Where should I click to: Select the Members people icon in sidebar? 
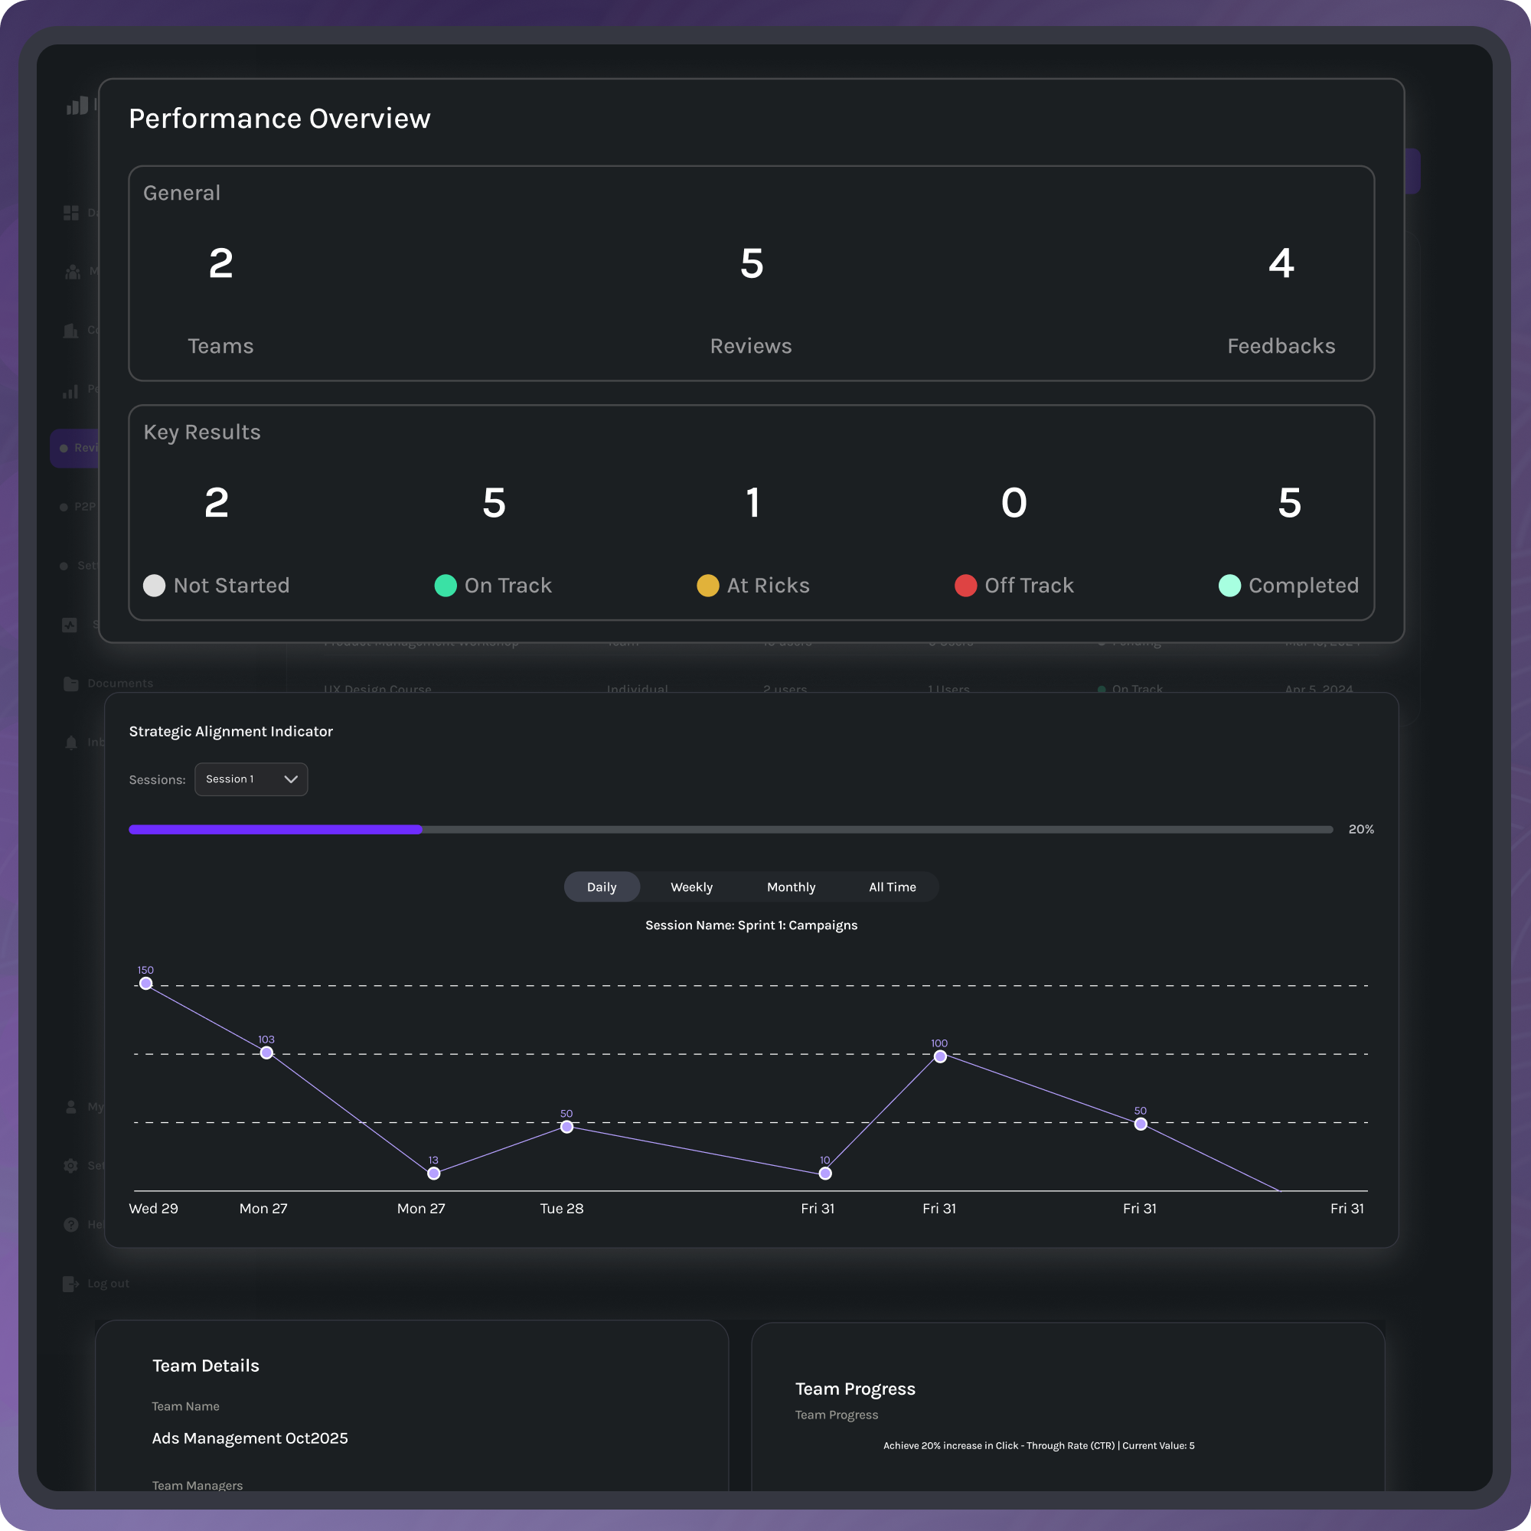coord(71,272)
